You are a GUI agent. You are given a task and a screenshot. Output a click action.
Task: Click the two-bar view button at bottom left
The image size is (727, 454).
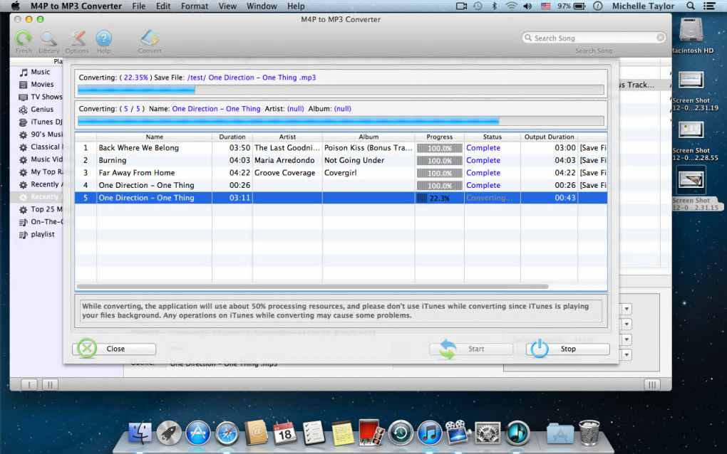(50, 384)
